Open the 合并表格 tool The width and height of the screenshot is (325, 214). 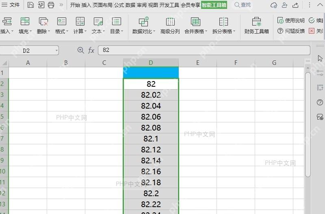tap(195, 26)
